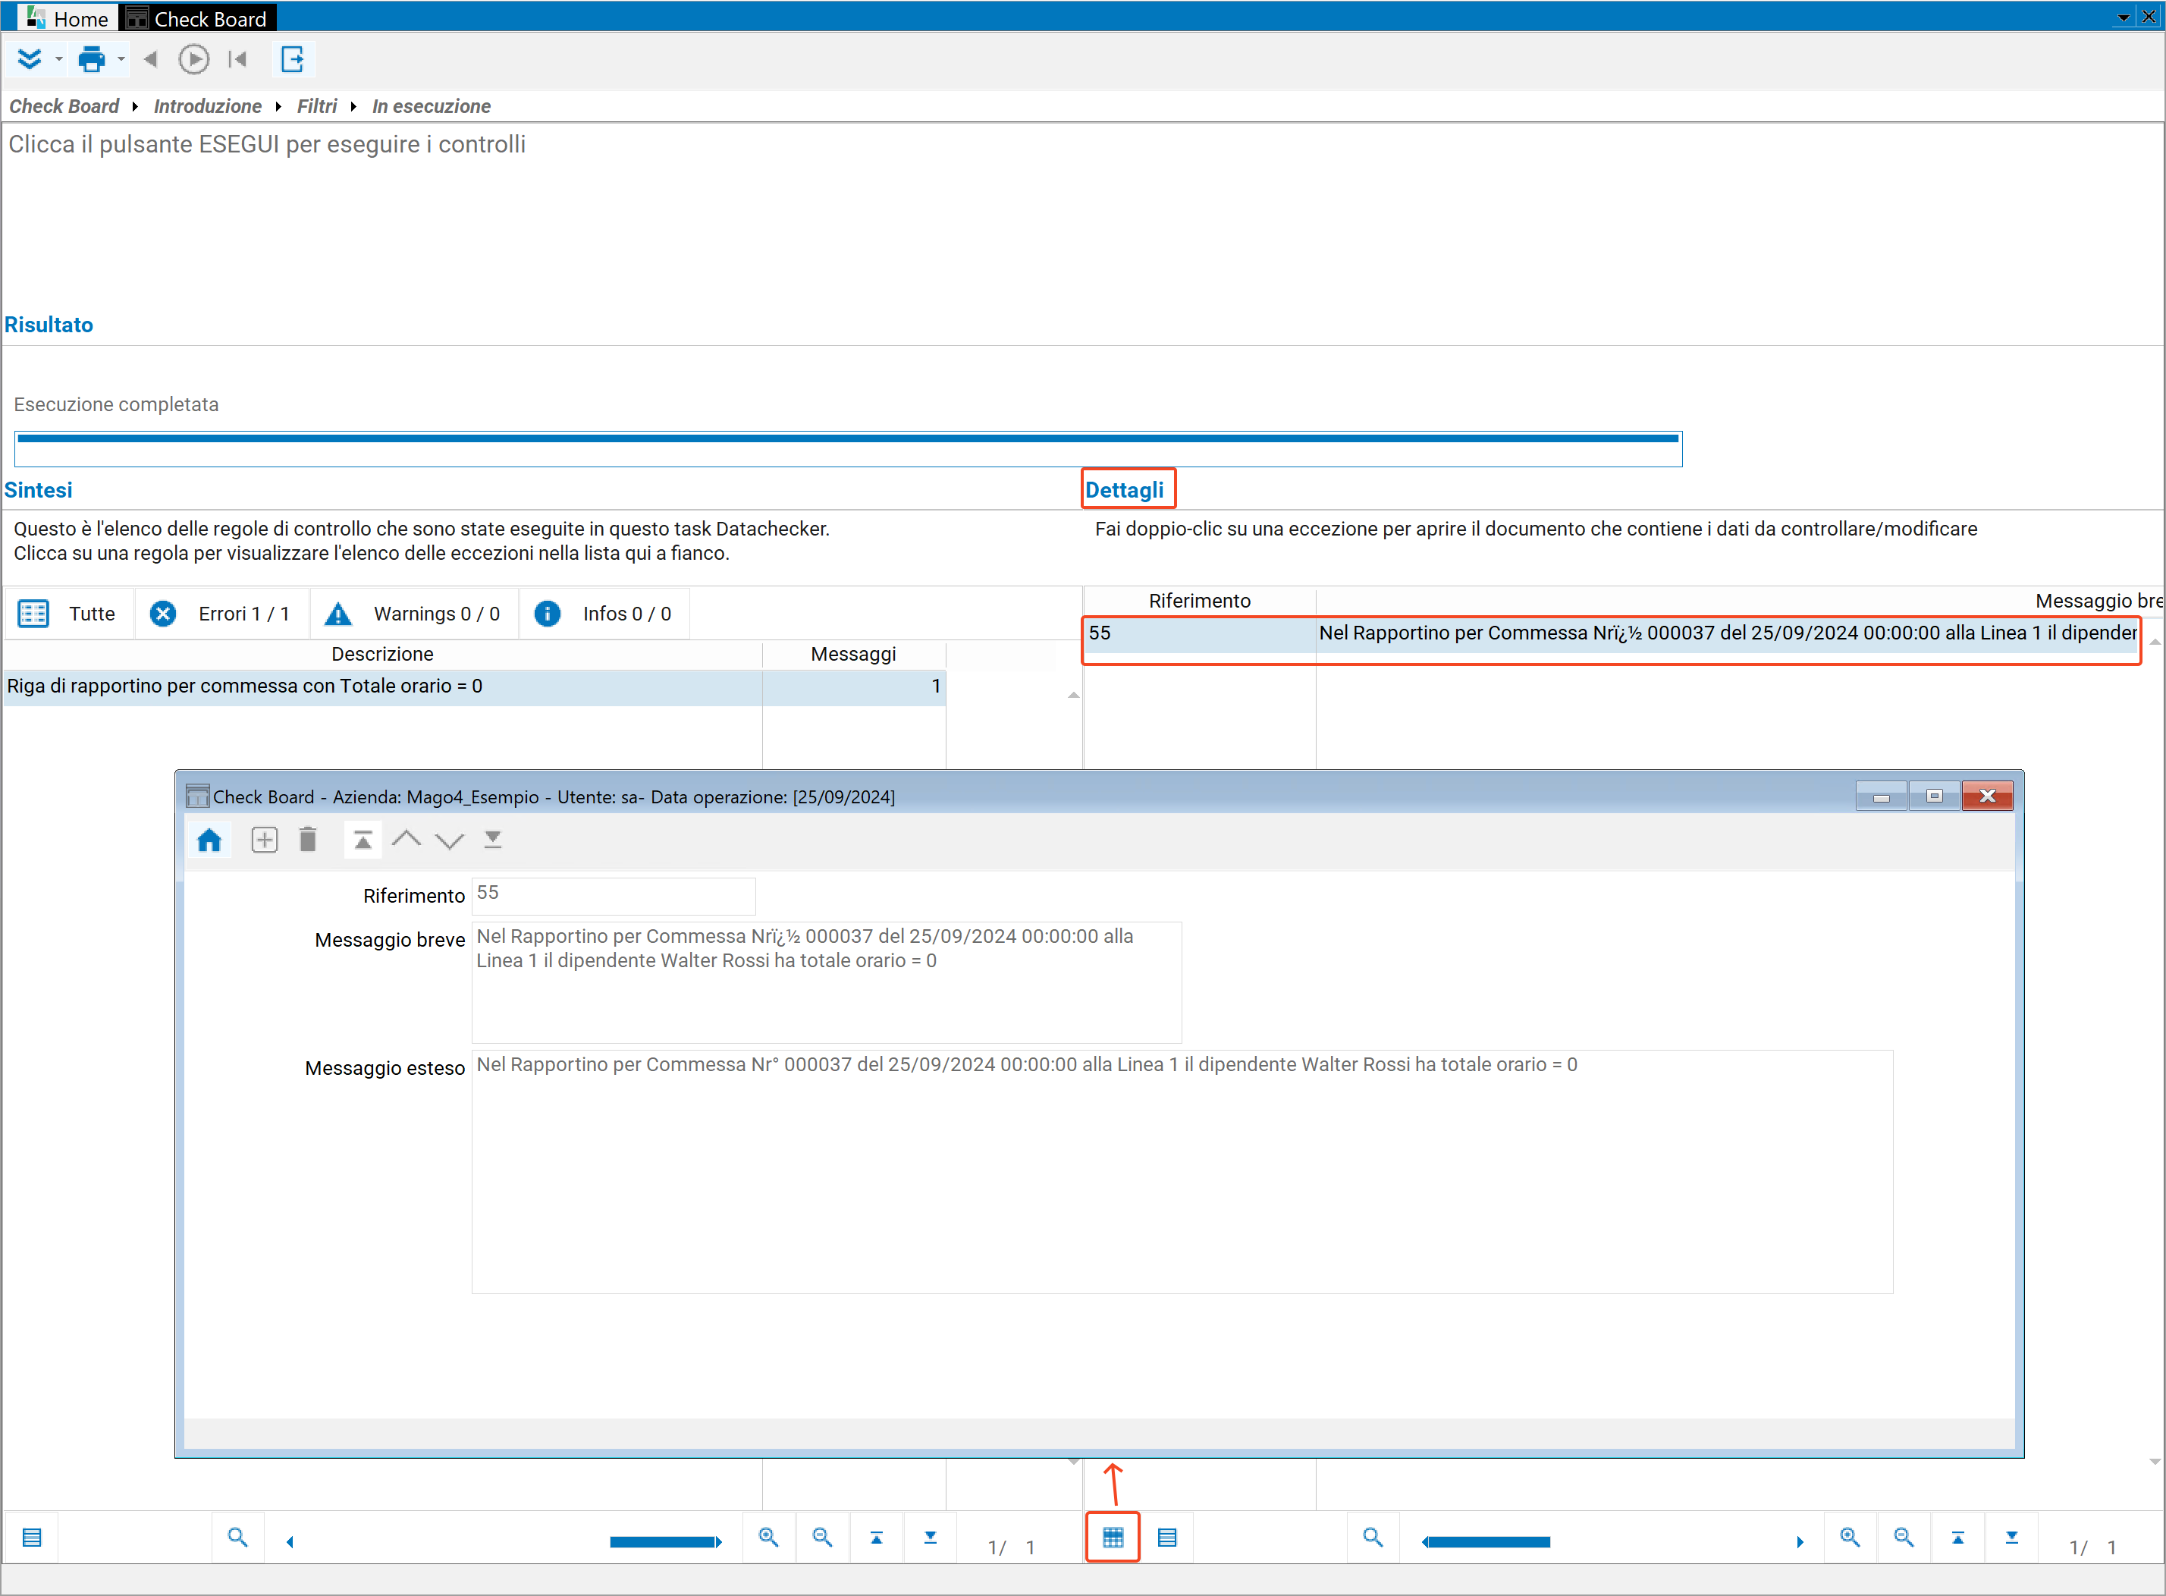Jump to the first record in the popup
This screenshot has width=2166, height=1596.
coord(363,840)
